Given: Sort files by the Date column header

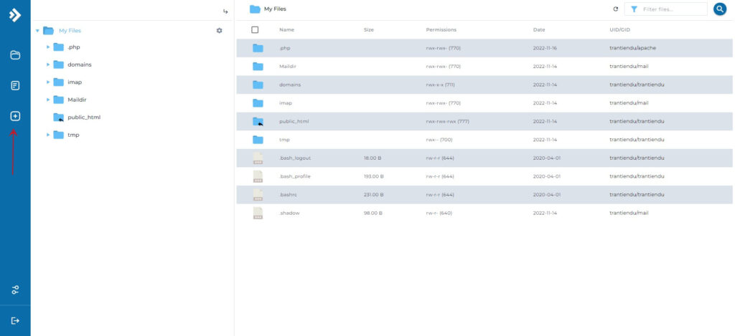Looking at the screenshot, I should tap(539, 29).
